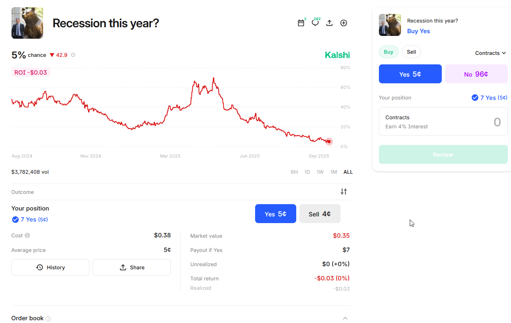
Task: Click the red current price chart marker
Action: tap(329, 141)
